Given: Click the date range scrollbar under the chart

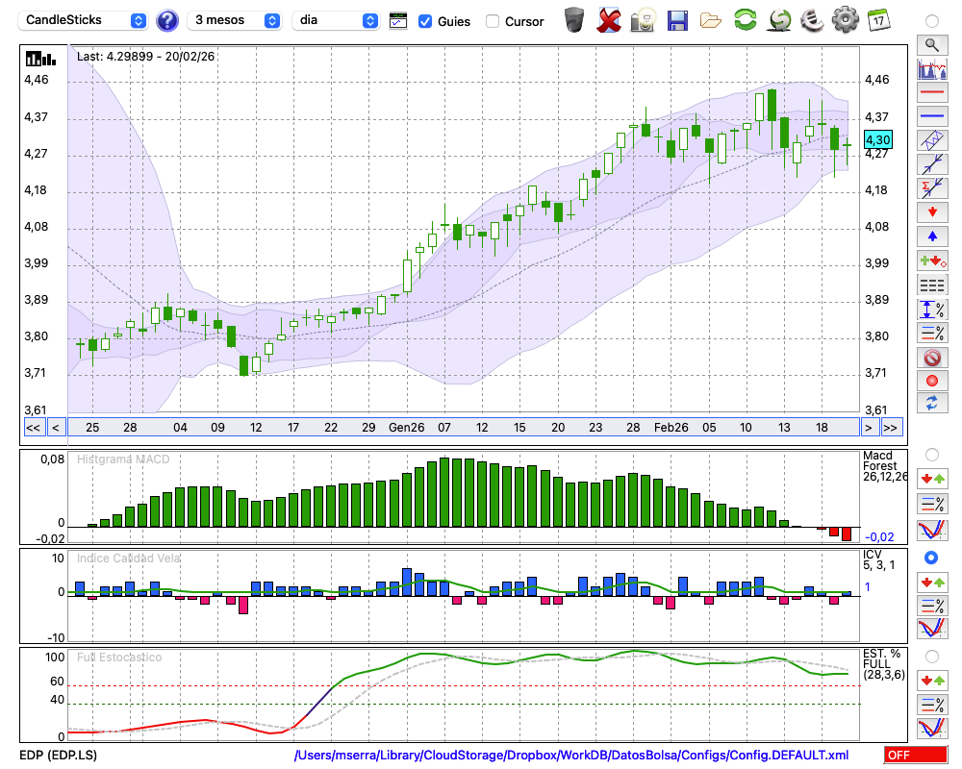Looking at the screenshot, I should pyautogui.click(x=464, y=428).
